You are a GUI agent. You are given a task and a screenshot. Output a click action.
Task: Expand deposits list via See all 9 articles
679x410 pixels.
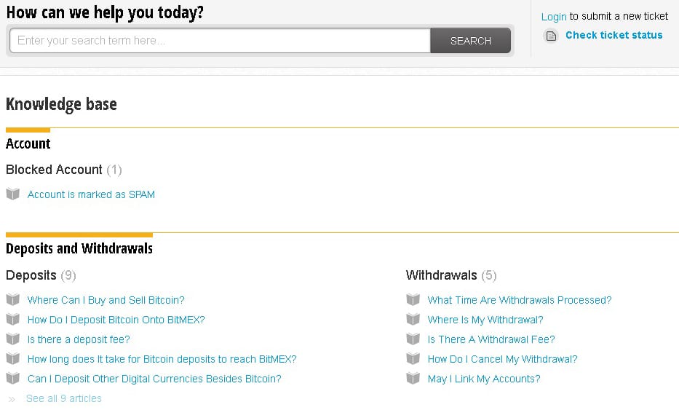(63, 398)
